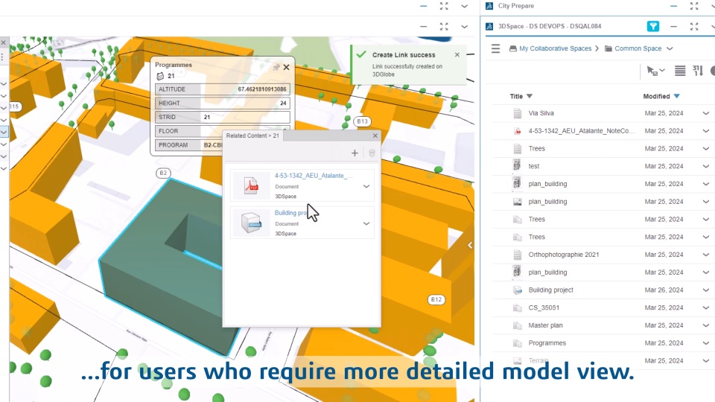Image resolution: width=715 pixels, height=402 pixels.
Task: Click the icon beside the test row
Action: 517,166
